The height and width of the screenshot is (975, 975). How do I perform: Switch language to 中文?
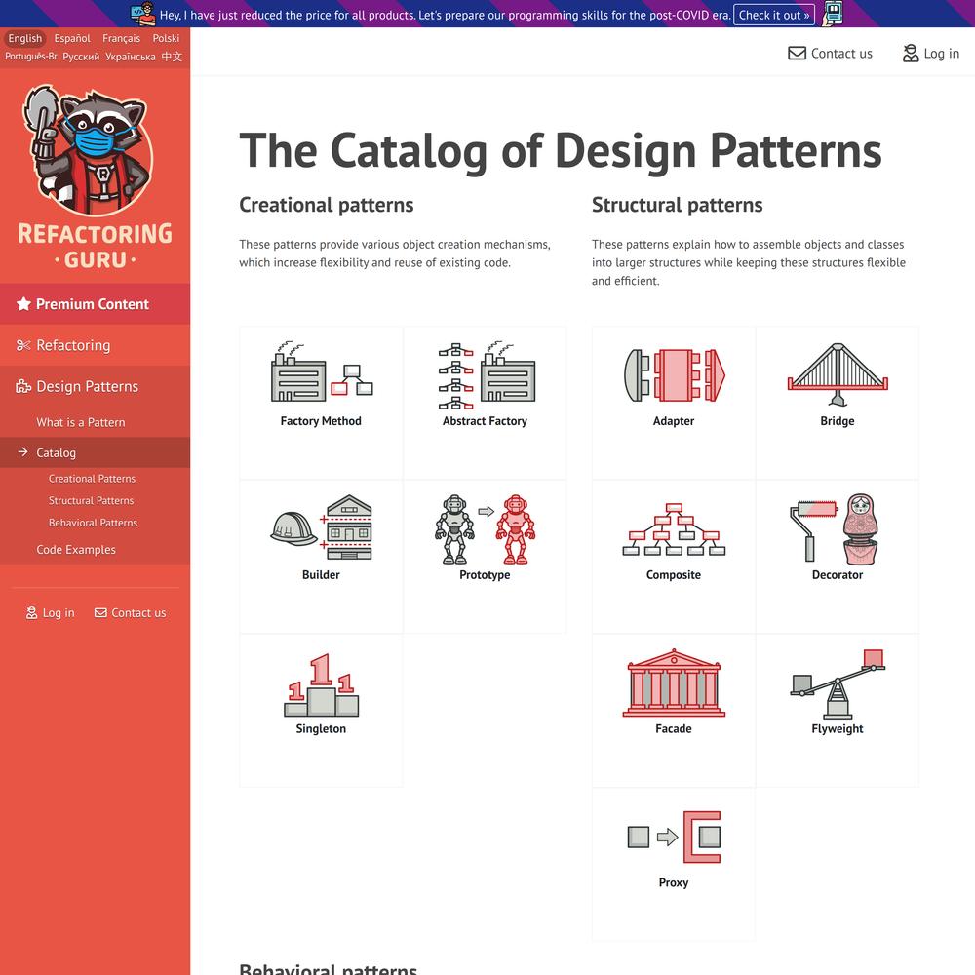coord(172,57)
